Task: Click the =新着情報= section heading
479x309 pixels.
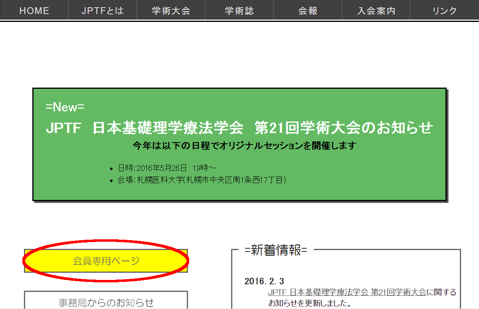Action: 276,250
